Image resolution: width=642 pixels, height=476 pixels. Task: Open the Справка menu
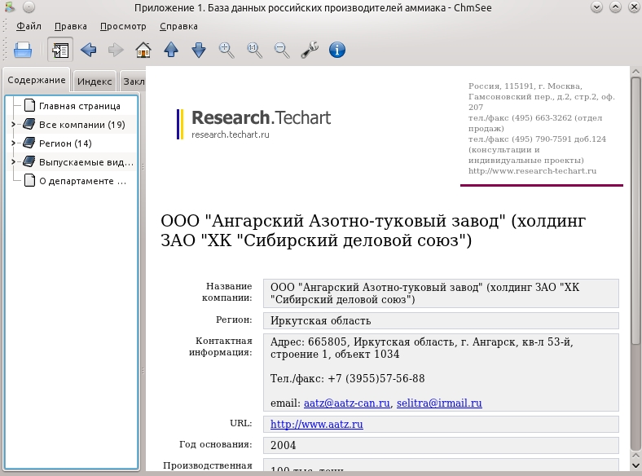coord(178,26)
